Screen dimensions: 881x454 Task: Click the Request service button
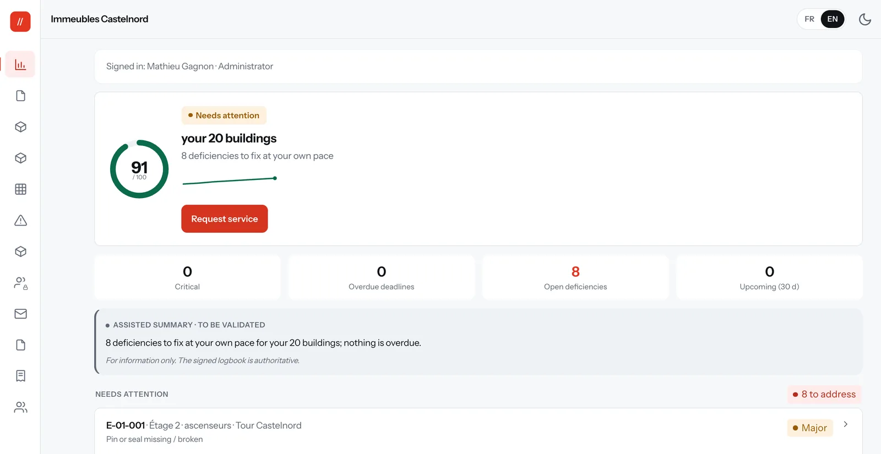pyautogui.click(x=225, y=218)
